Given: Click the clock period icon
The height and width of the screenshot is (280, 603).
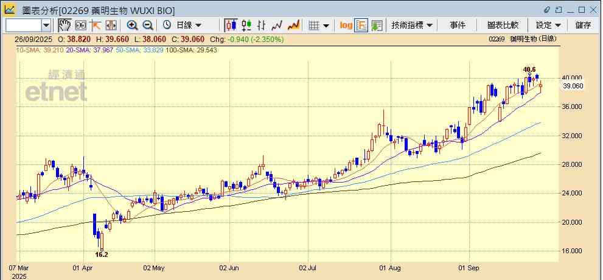Looking at the screenshot, I should (167, 25).
